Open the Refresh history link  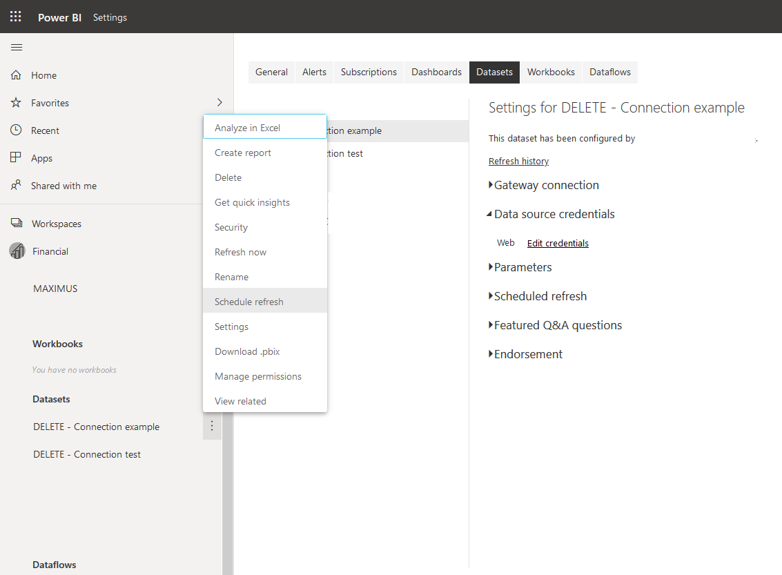pos(518,160)
